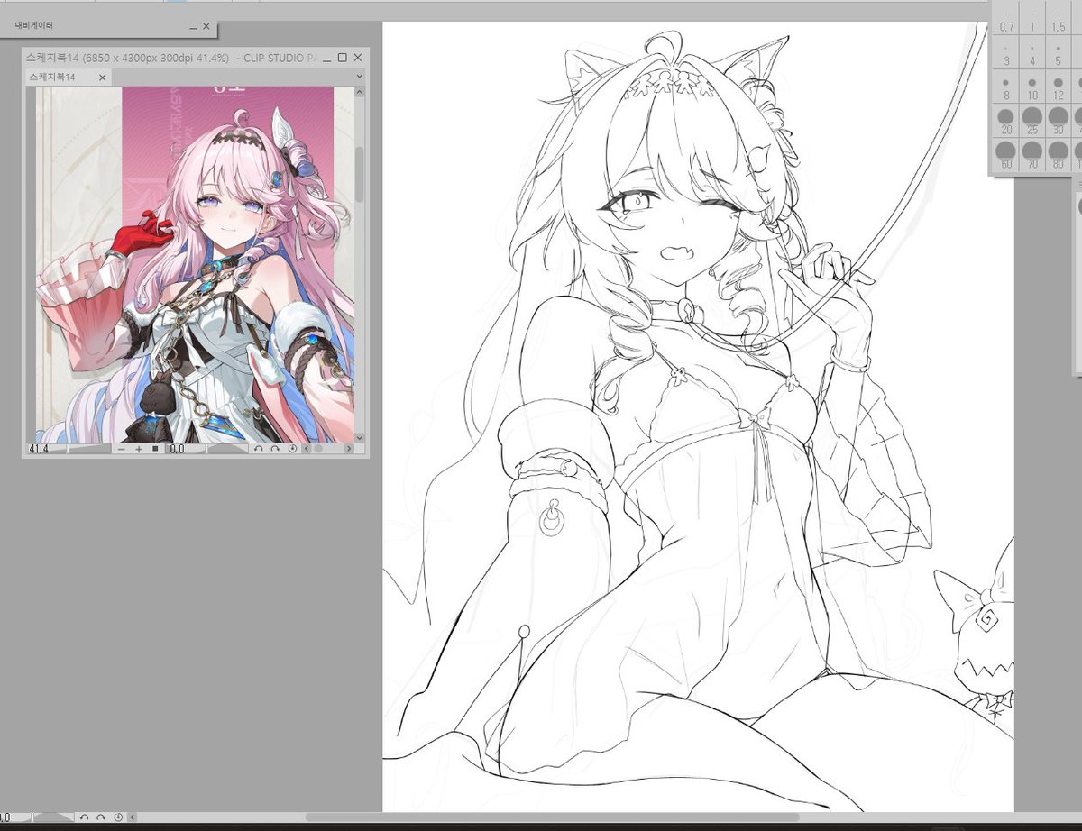Select the 20 brush size preset

pos(1006,121)
